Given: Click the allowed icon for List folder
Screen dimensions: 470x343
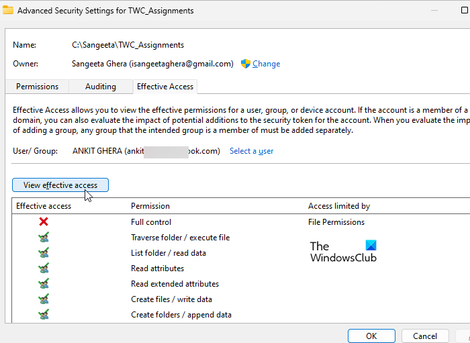Looking at the screenshot, I should point(44,253).
